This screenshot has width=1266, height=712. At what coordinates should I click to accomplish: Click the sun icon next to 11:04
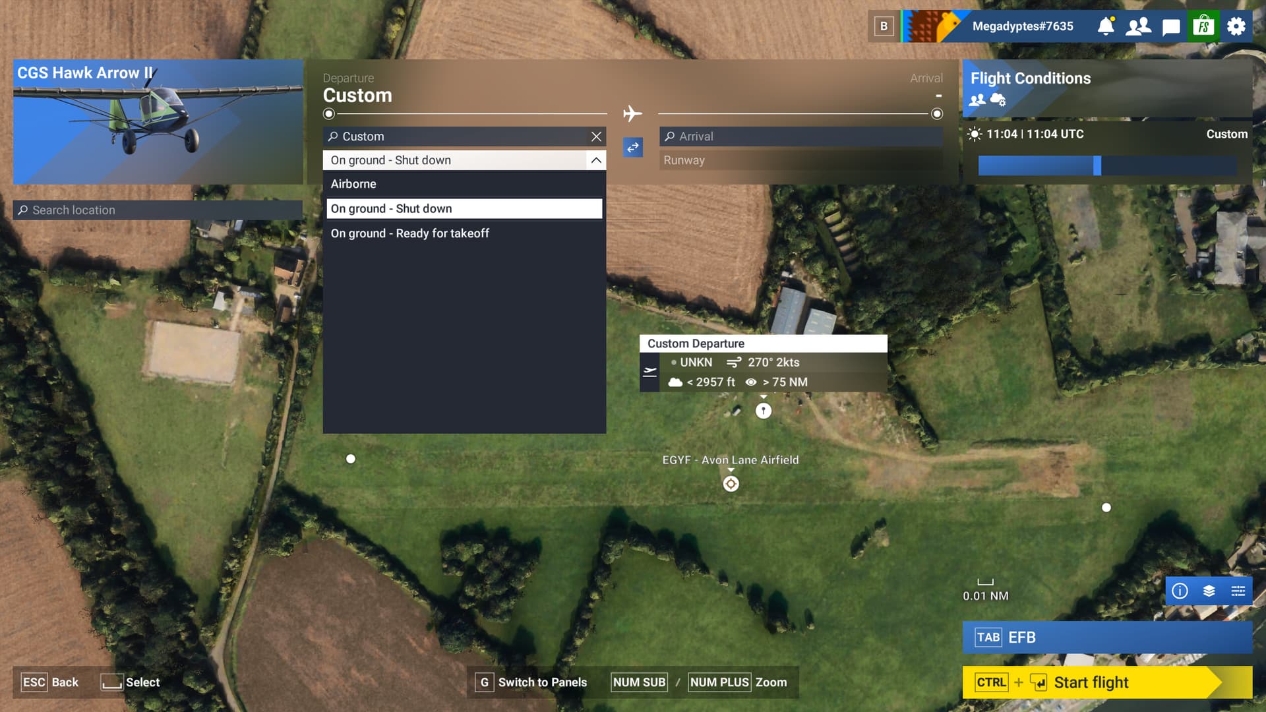(x=974, y=134)
